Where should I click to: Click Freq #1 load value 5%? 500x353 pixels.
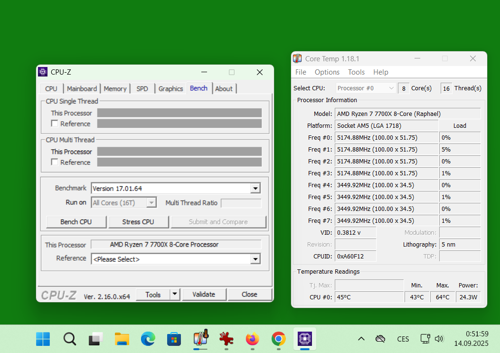coord(460,149)
